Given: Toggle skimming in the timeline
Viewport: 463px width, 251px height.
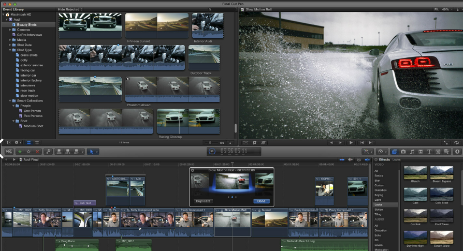Looking at the screenshot, I should point(342,159).
